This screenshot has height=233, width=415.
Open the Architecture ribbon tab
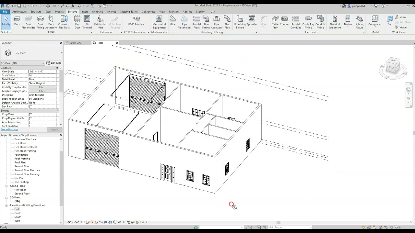pos(19,12)
